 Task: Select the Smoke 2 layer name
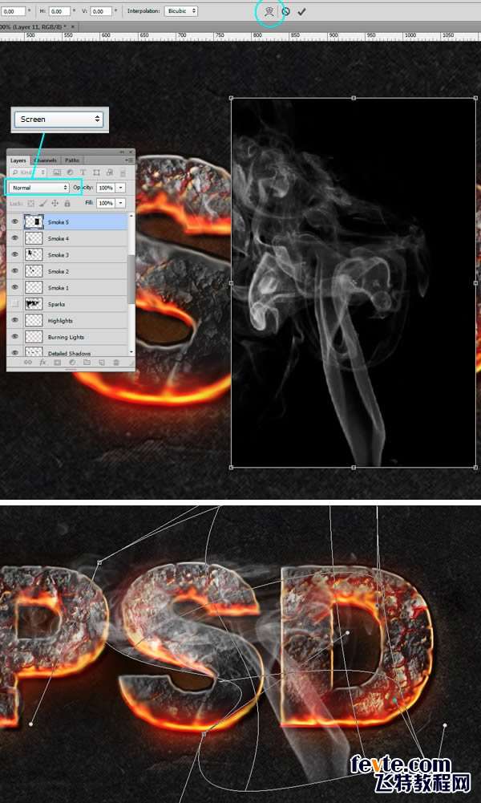pyautogui.click(x=58, y=271)
